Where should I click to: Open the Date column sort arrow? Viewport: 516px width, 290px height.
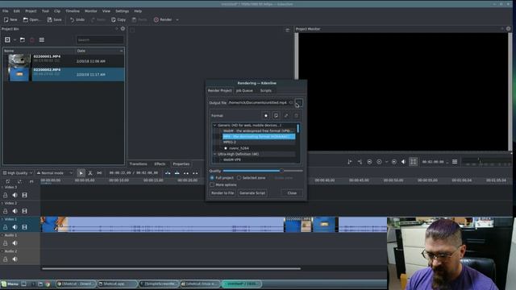click(121, 51)
